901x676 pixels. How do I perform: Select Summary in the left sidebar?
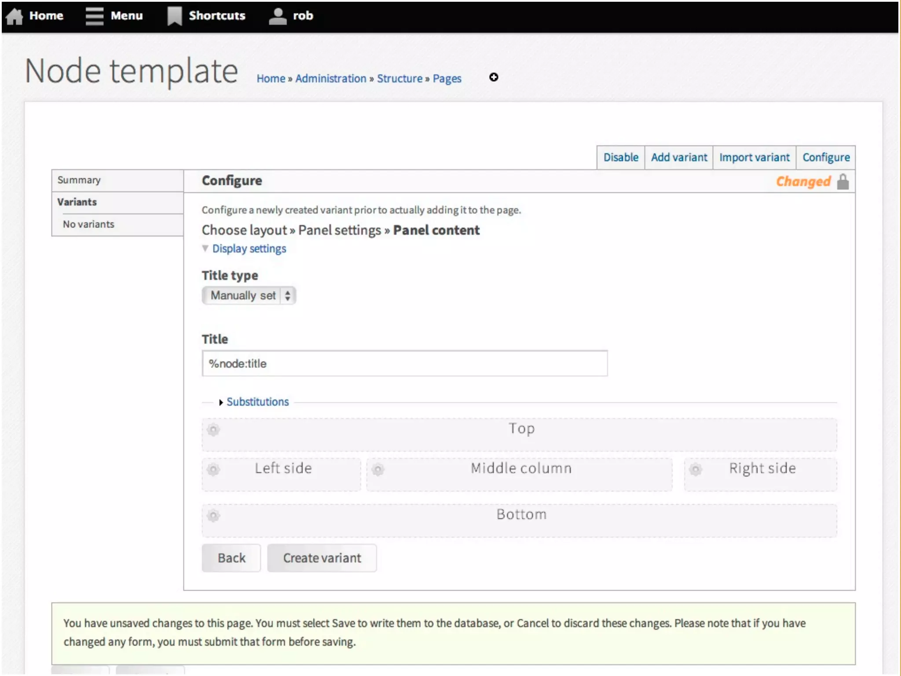79,180
